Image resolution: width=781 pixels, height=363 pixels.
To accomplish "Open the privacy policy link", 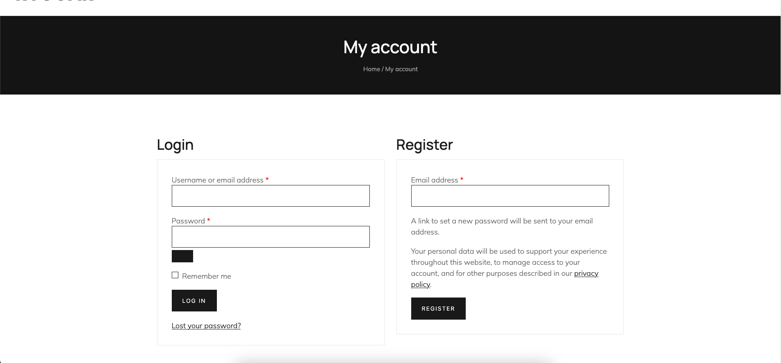I will [x=586, y=273].
